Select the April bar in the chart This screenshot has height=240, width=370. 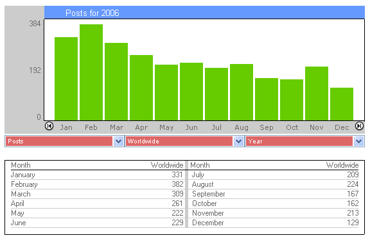(x=141, y=88)
